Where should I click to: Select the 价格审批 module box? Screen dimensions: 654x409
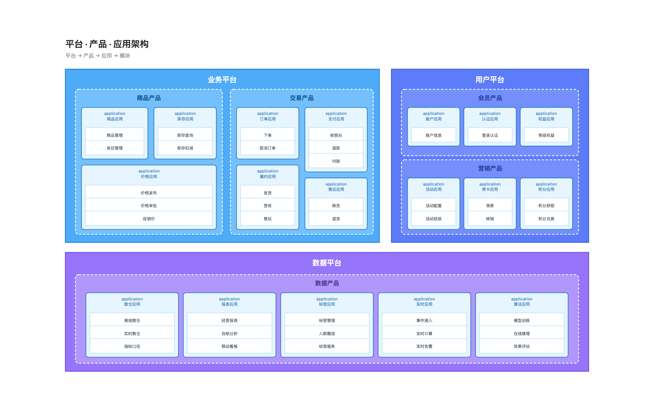pos(149,205)
